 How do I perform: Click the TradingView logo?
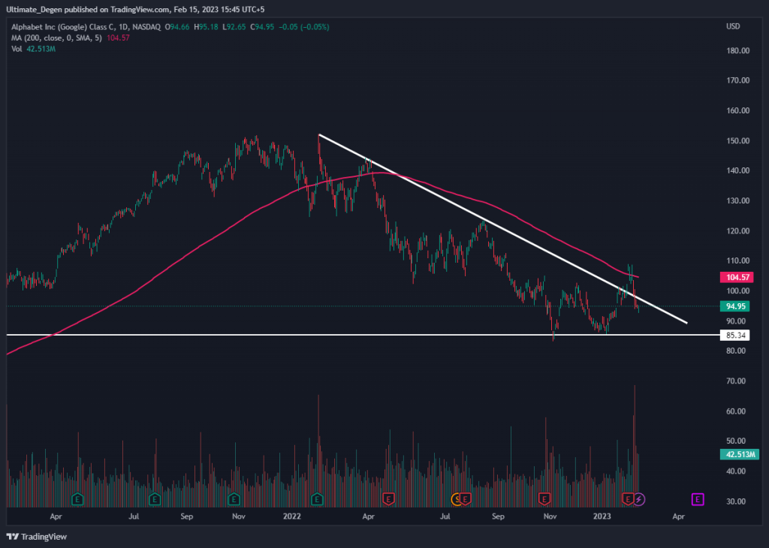[x=37, y=537]
